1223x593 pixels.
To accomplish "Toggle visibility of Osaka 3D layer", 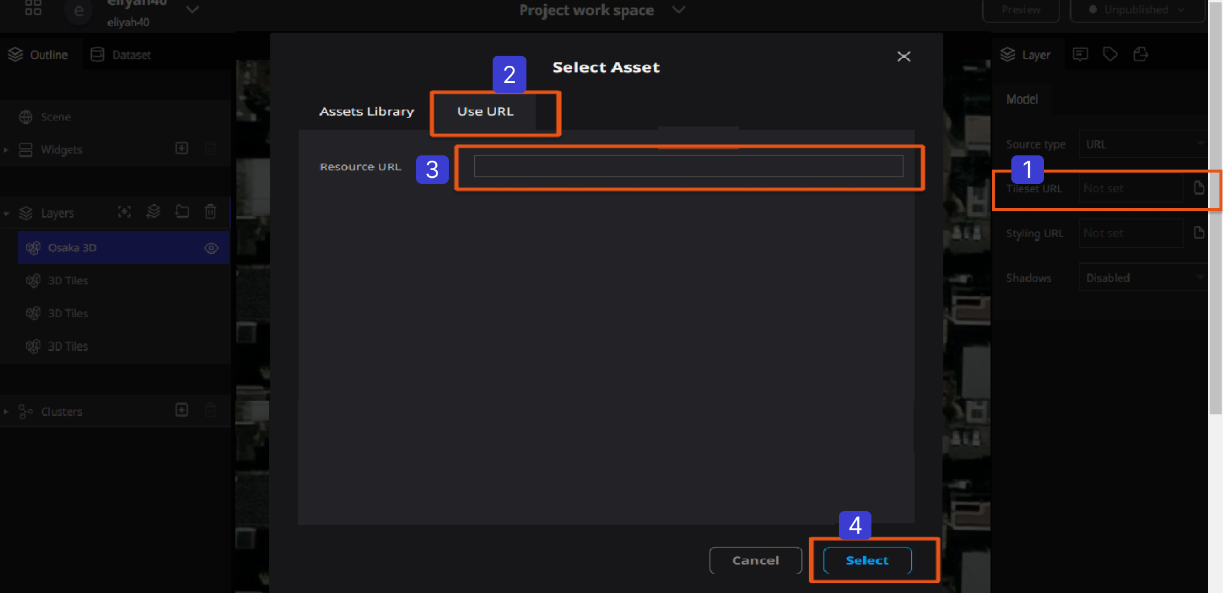I will (211, 248).
